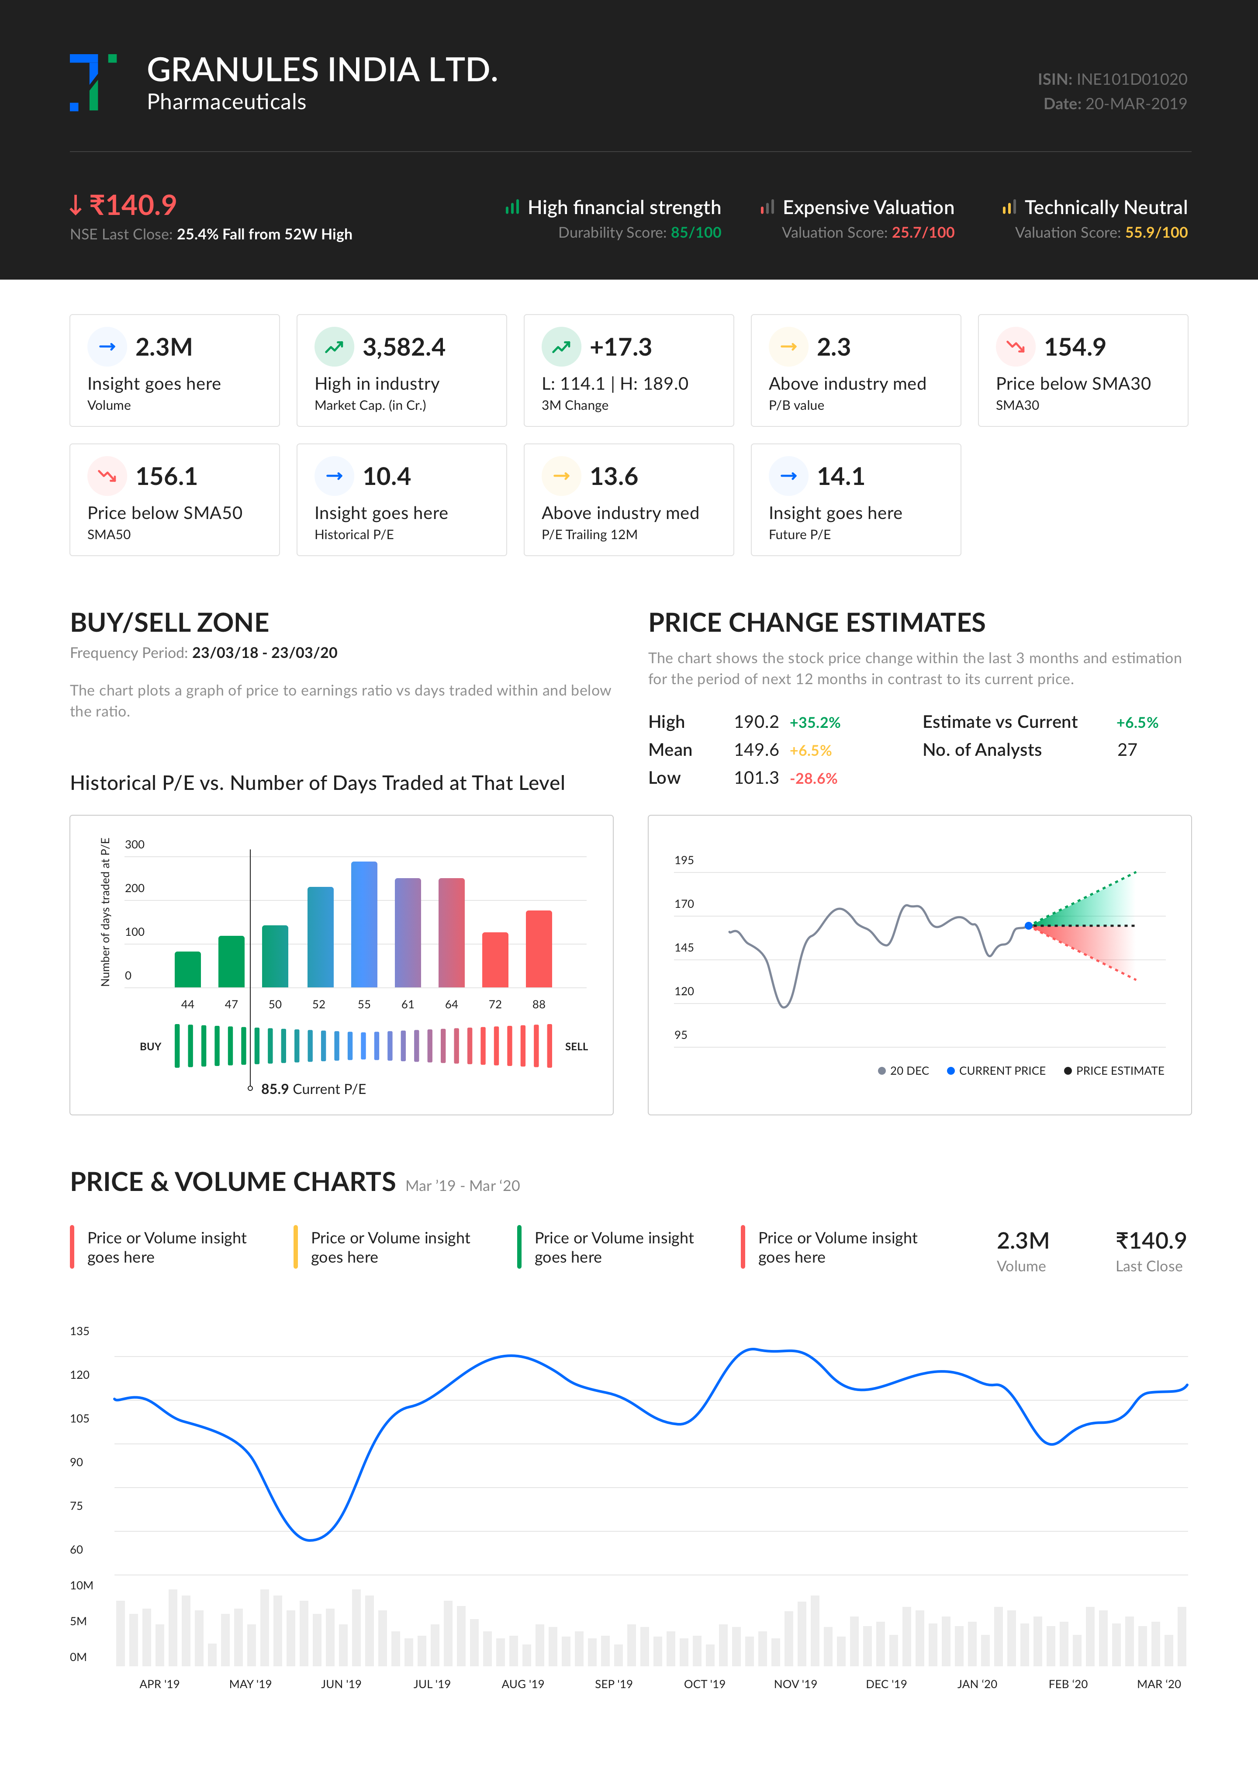Click the ₹140.9 Last Close figure in charts section
Image resolution: width=1258 pixels, height=1779 pixels.
[1150, 1240]
